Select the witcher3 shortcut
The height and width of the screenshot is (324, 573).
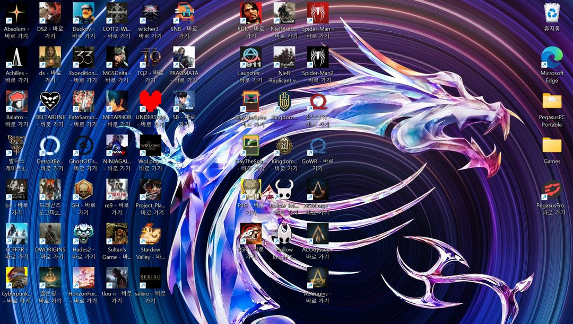coord(150,13)
